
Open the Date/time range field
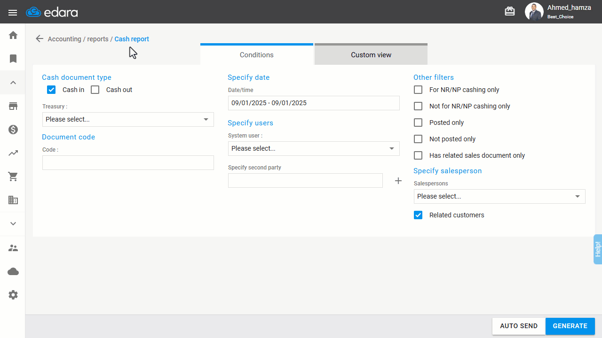(314, 103)
